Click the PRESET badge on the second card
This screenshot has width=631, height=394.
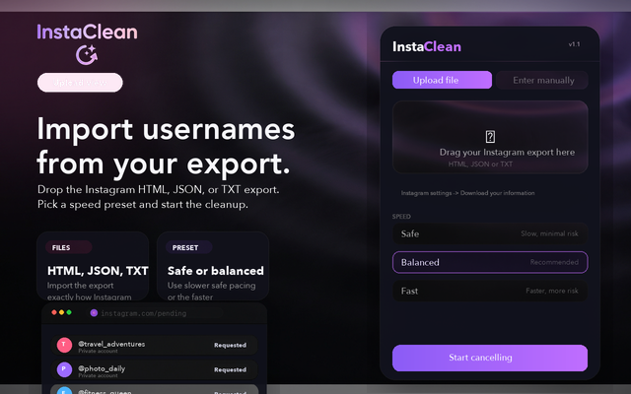[x=188, y=247]
